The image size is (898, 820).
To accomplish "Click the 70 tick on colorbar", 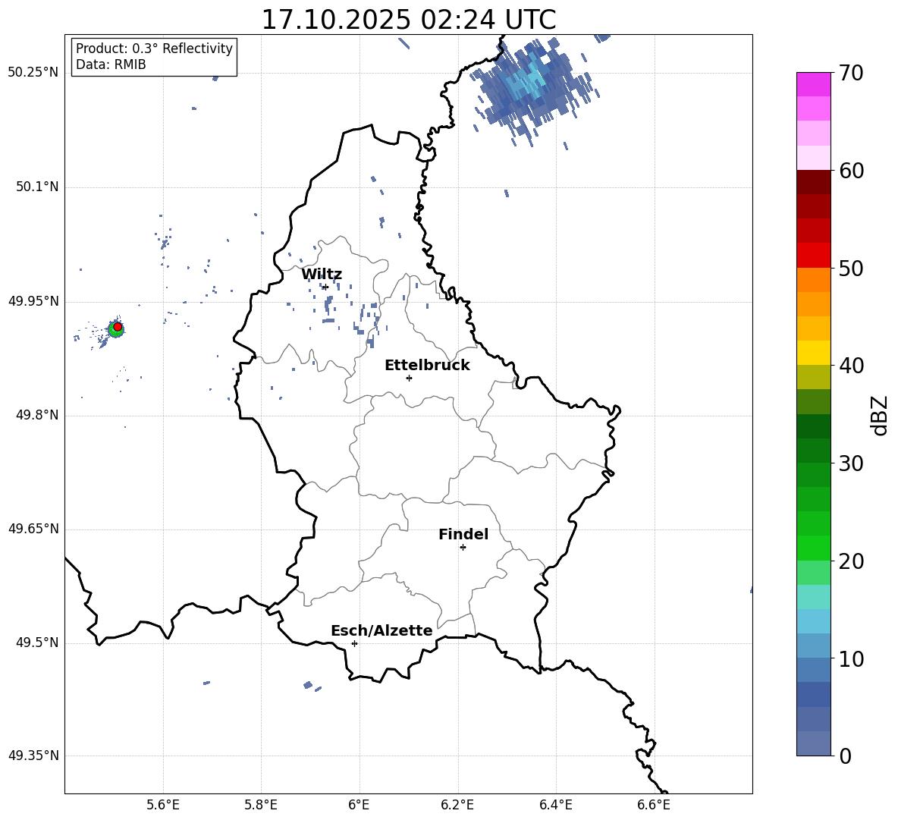I will click(x=851, y=73).
